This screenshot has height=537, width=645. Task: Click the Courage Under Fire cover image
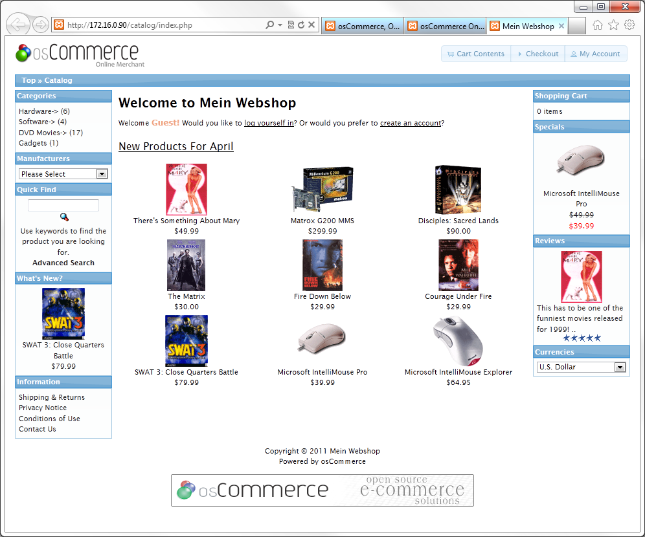[x=458, y=265]
